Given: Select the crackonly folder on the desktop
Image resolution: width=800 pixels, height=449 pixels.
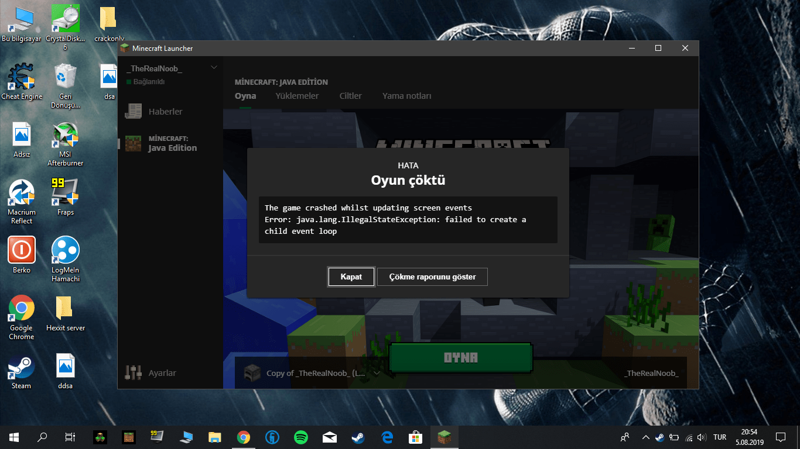Looking at the screenshot, I should coord(110,24).
